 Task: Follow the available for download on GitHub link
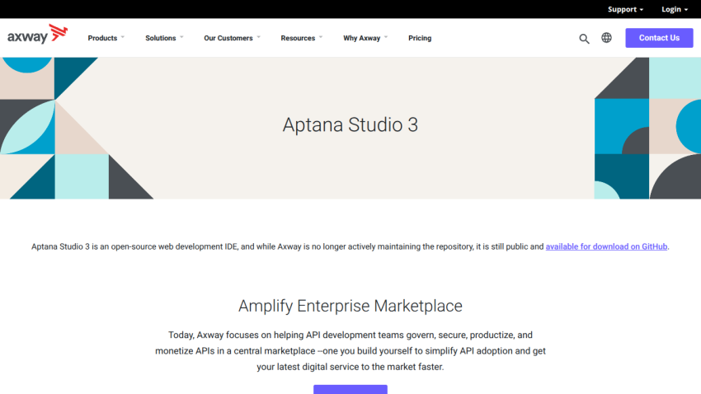(606, 246)
